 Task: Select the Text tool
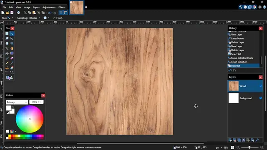pos(7,73)
